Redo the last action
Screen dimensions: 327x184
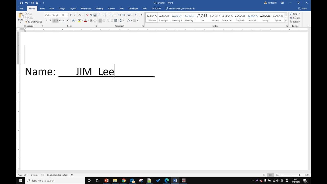click(x=32, y=3)
